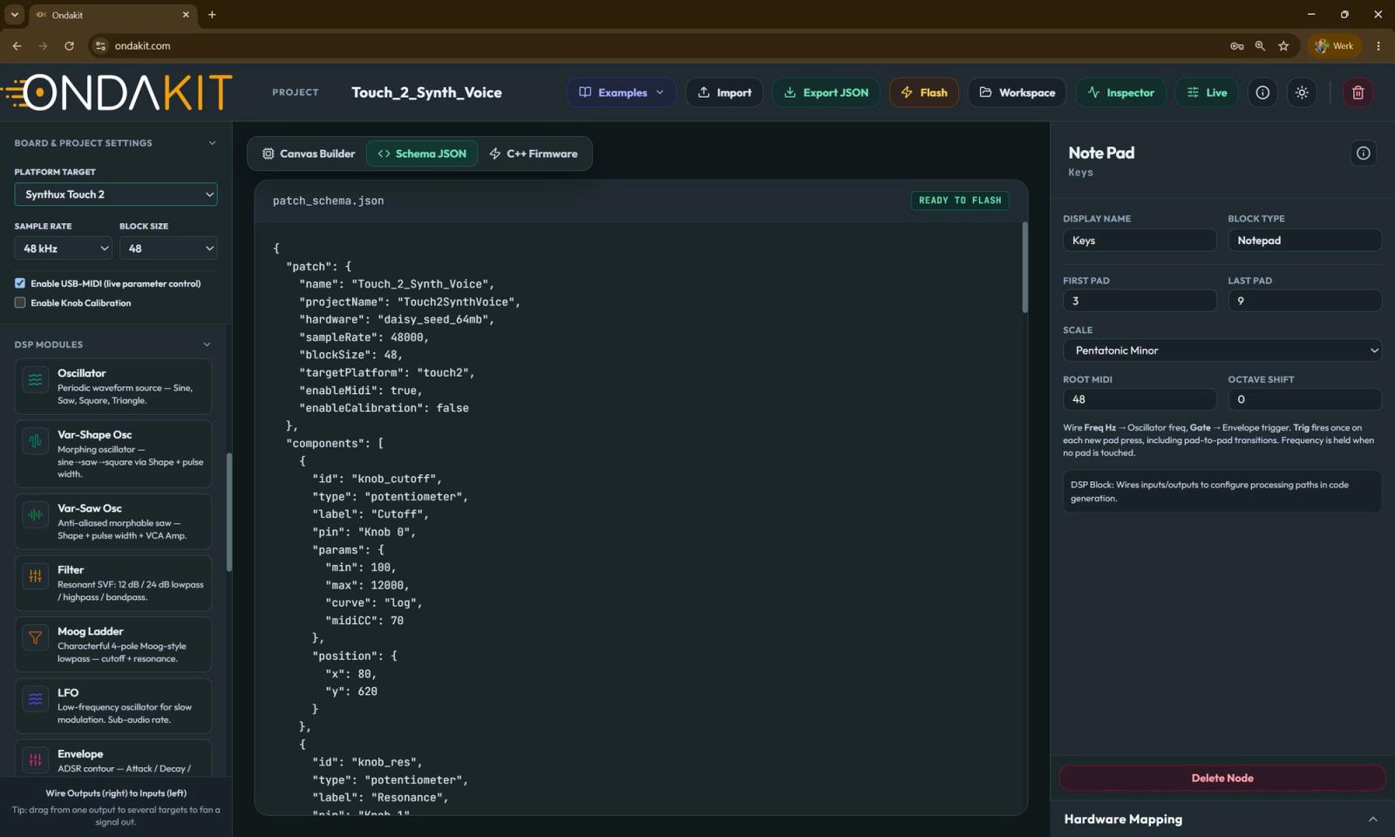The height and width of the screenshot is (837, 1395).
Task: Click READY TO FLASH status badge
Action: tap(960, 201)
